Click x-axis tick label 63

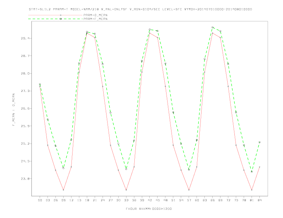(205, 200)
